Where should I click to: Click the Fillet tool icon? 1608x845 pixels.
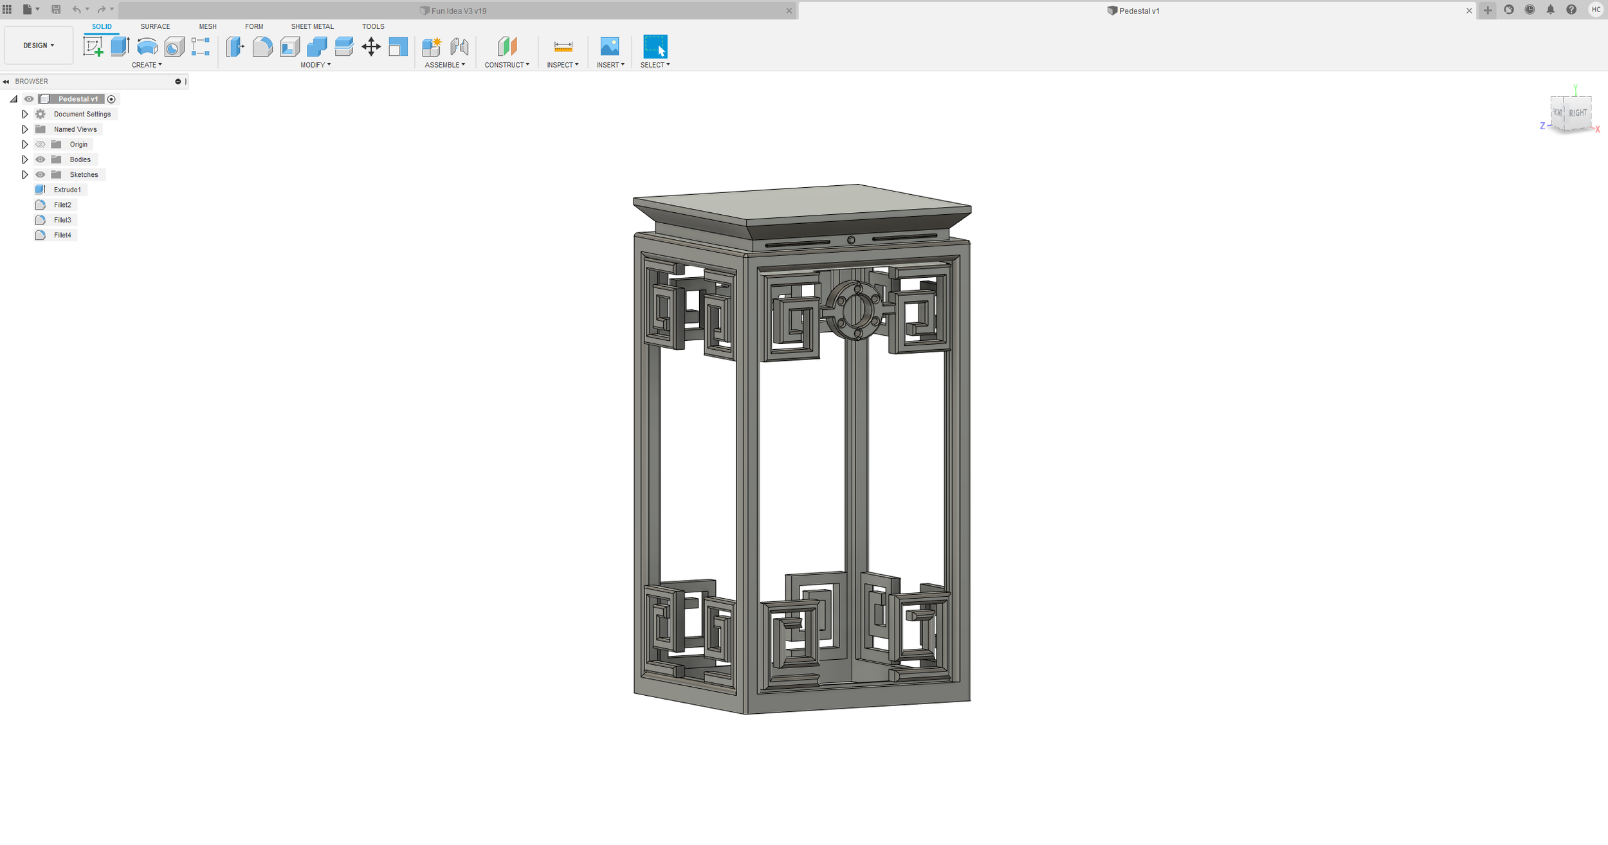pyautogui.click(x=262, y=46)
